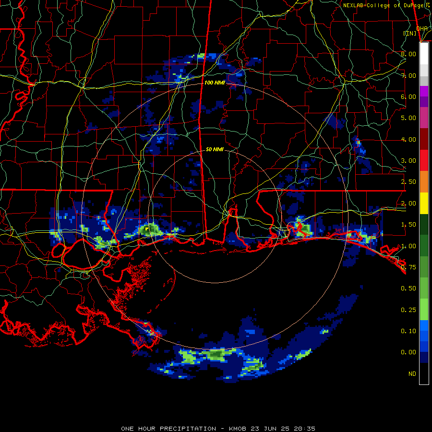Select the 0.10 legend value
The width and height of the screenshot is (432, 432).
coord(408,331)
